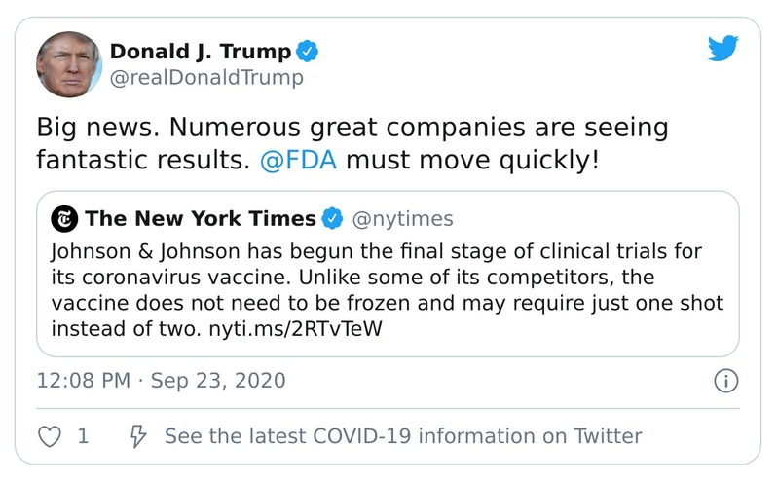
Task: Click the heart like icon
Action: click(49, 435)
